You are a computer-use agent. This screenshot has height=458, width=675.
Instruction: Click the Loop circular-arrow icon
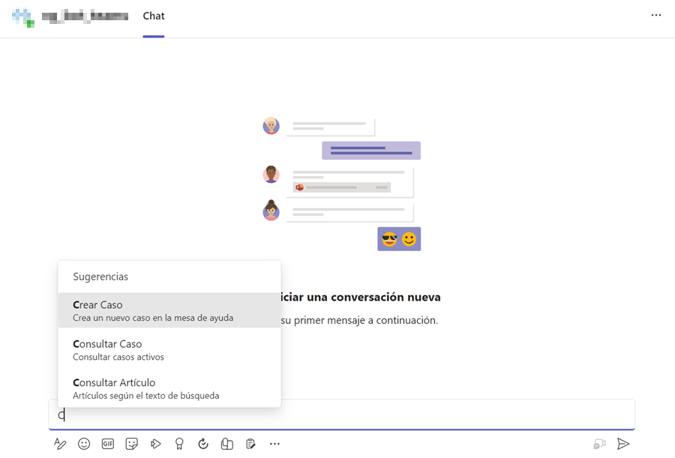[x=203, y=444]
